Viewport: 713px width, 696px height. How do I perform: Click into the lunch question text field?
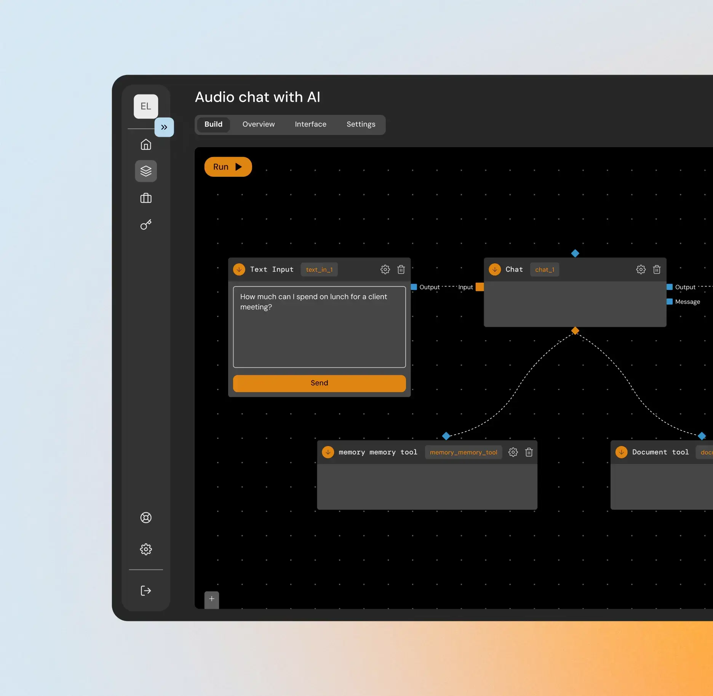[x=319, y=327]
